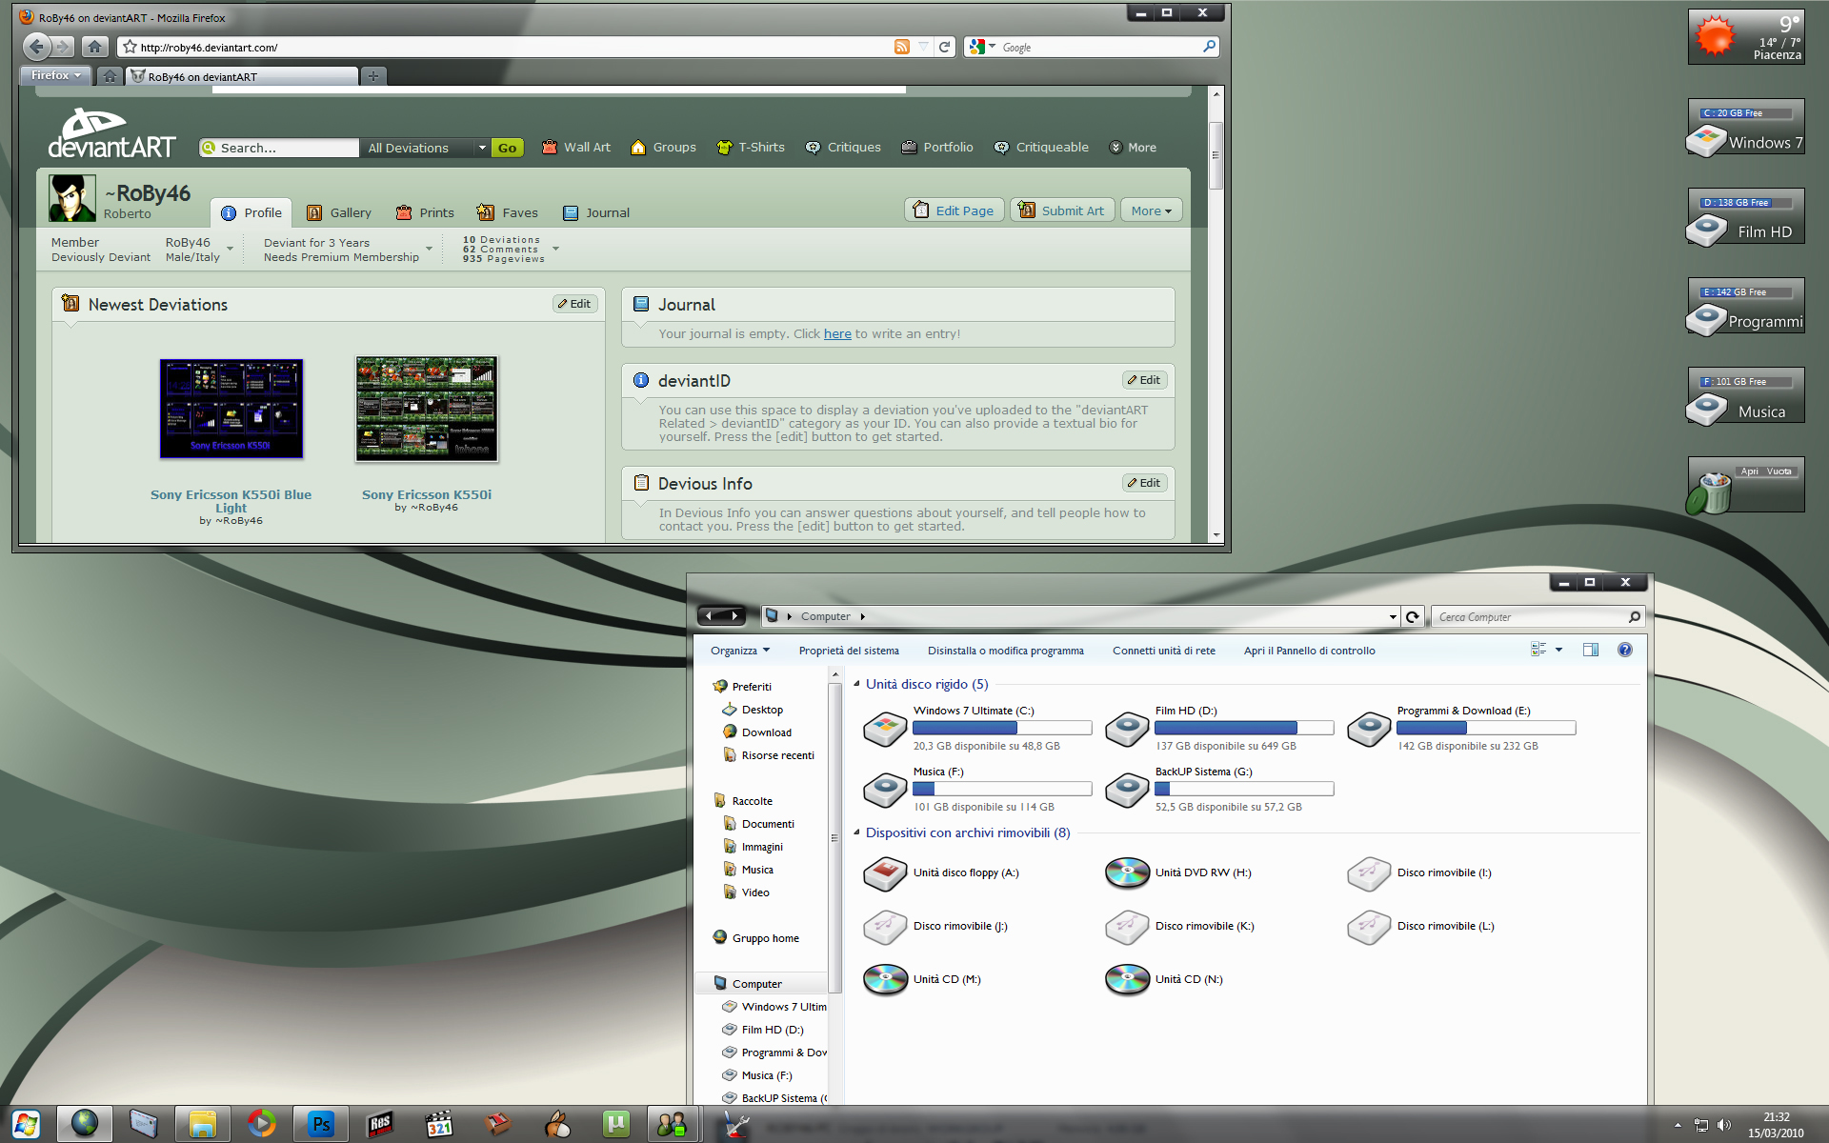Open Wall Art in deviantART menu
The height and width of the screenshot is (1143, 1829).
point(575,148)
